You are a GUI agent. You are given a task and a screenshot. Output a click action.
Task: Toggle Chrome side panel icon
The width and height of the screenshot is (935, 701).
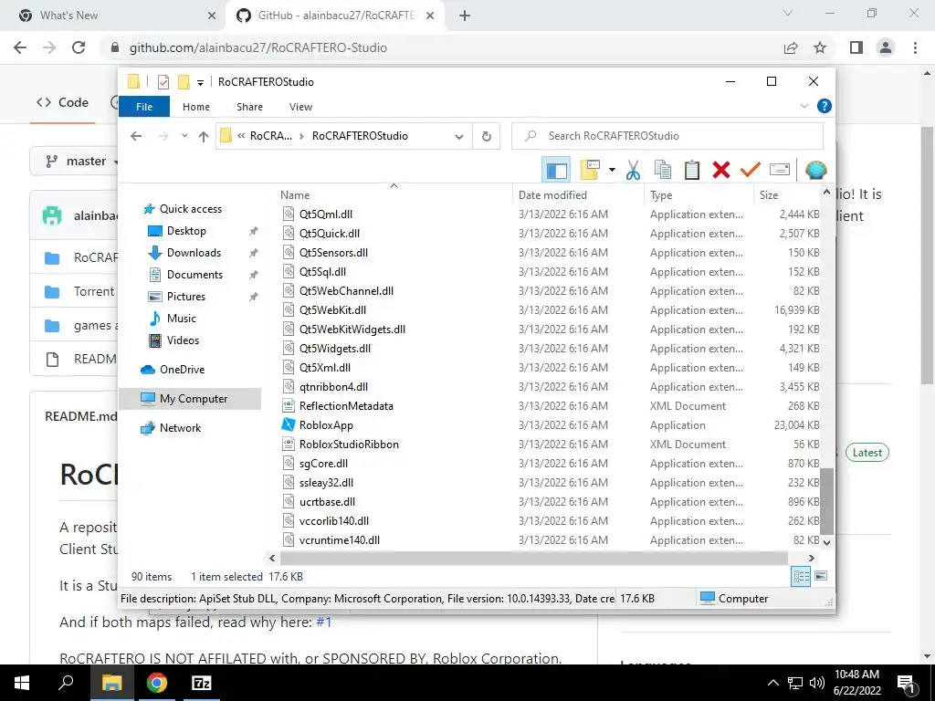click(856, 47)
